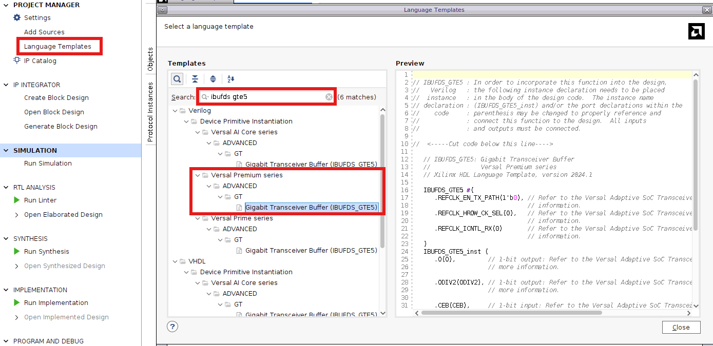The width and height of the screenshot is (713, 346).
Task: Switch to the Objects side tab
Action: 150,58
